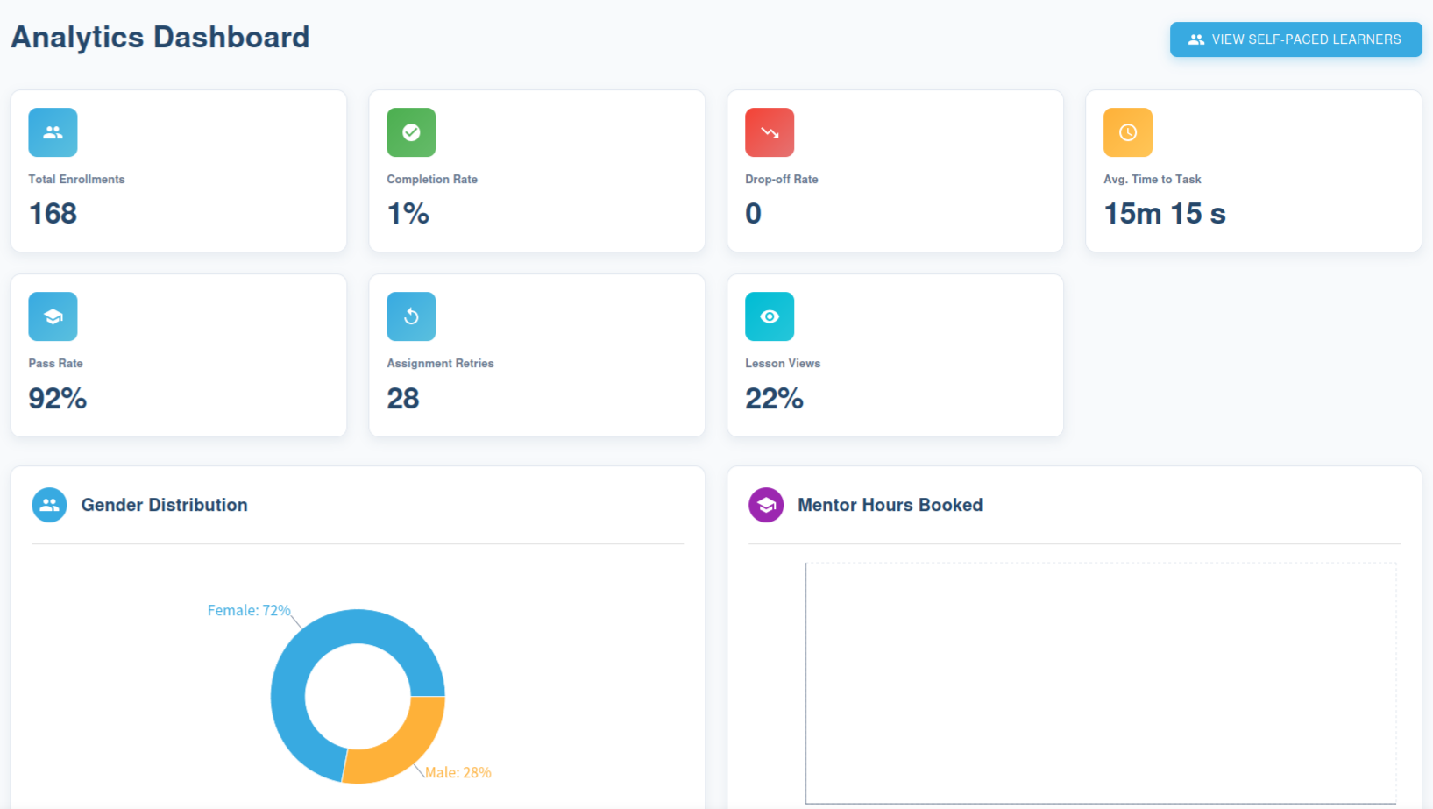Click inside the Mentor Hours Booked chart area
Screen dimensions: 1433x809
pyautogui.click(x=1100, y=684)
